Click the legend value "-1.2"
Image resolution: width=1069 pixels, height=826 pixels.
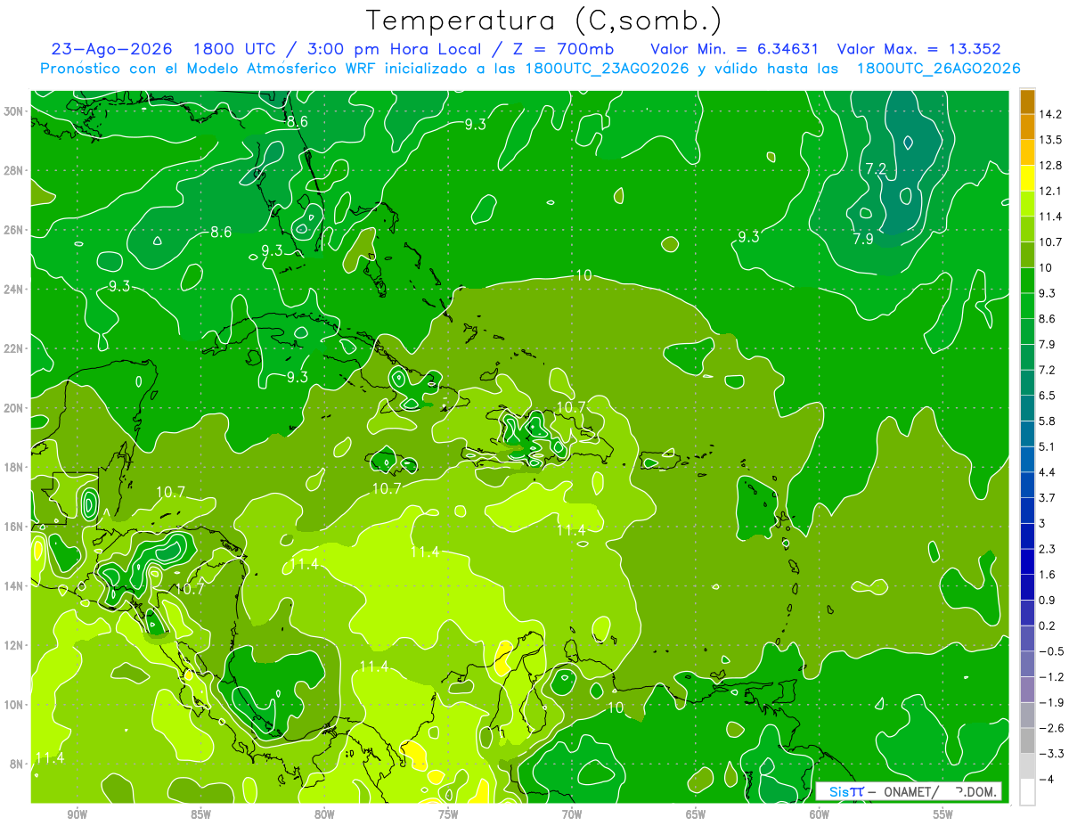tap(1050, 676)
